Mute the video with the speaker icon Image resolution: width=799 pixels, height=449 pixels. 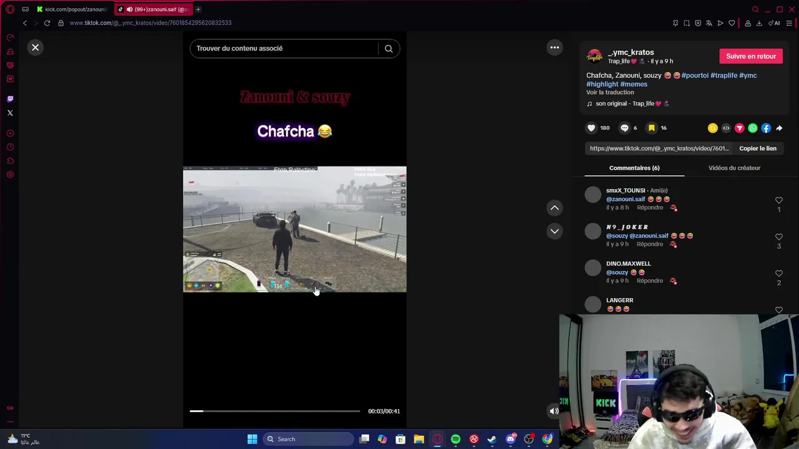click(x=554, y=411)
